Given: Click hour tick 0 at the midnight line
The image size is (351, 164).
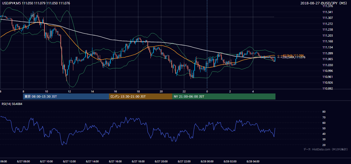Looking at the screenshot, I should [x=207, y=92].
